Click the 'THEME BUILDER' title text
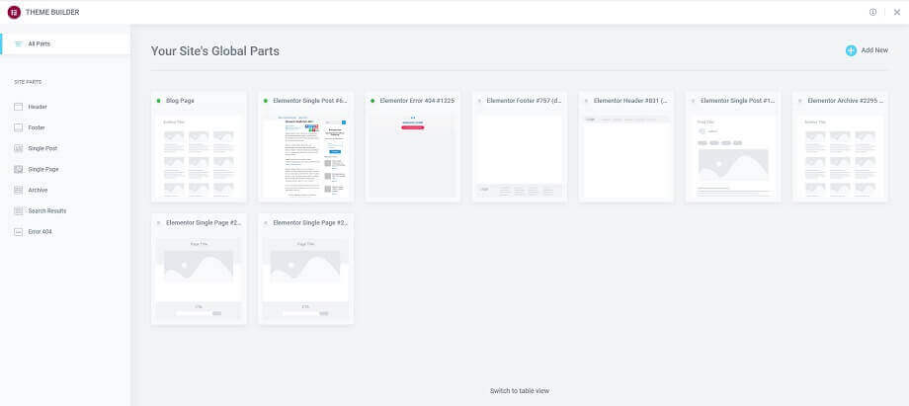Screen dimensions: 909x406 (x=52, y=12)
